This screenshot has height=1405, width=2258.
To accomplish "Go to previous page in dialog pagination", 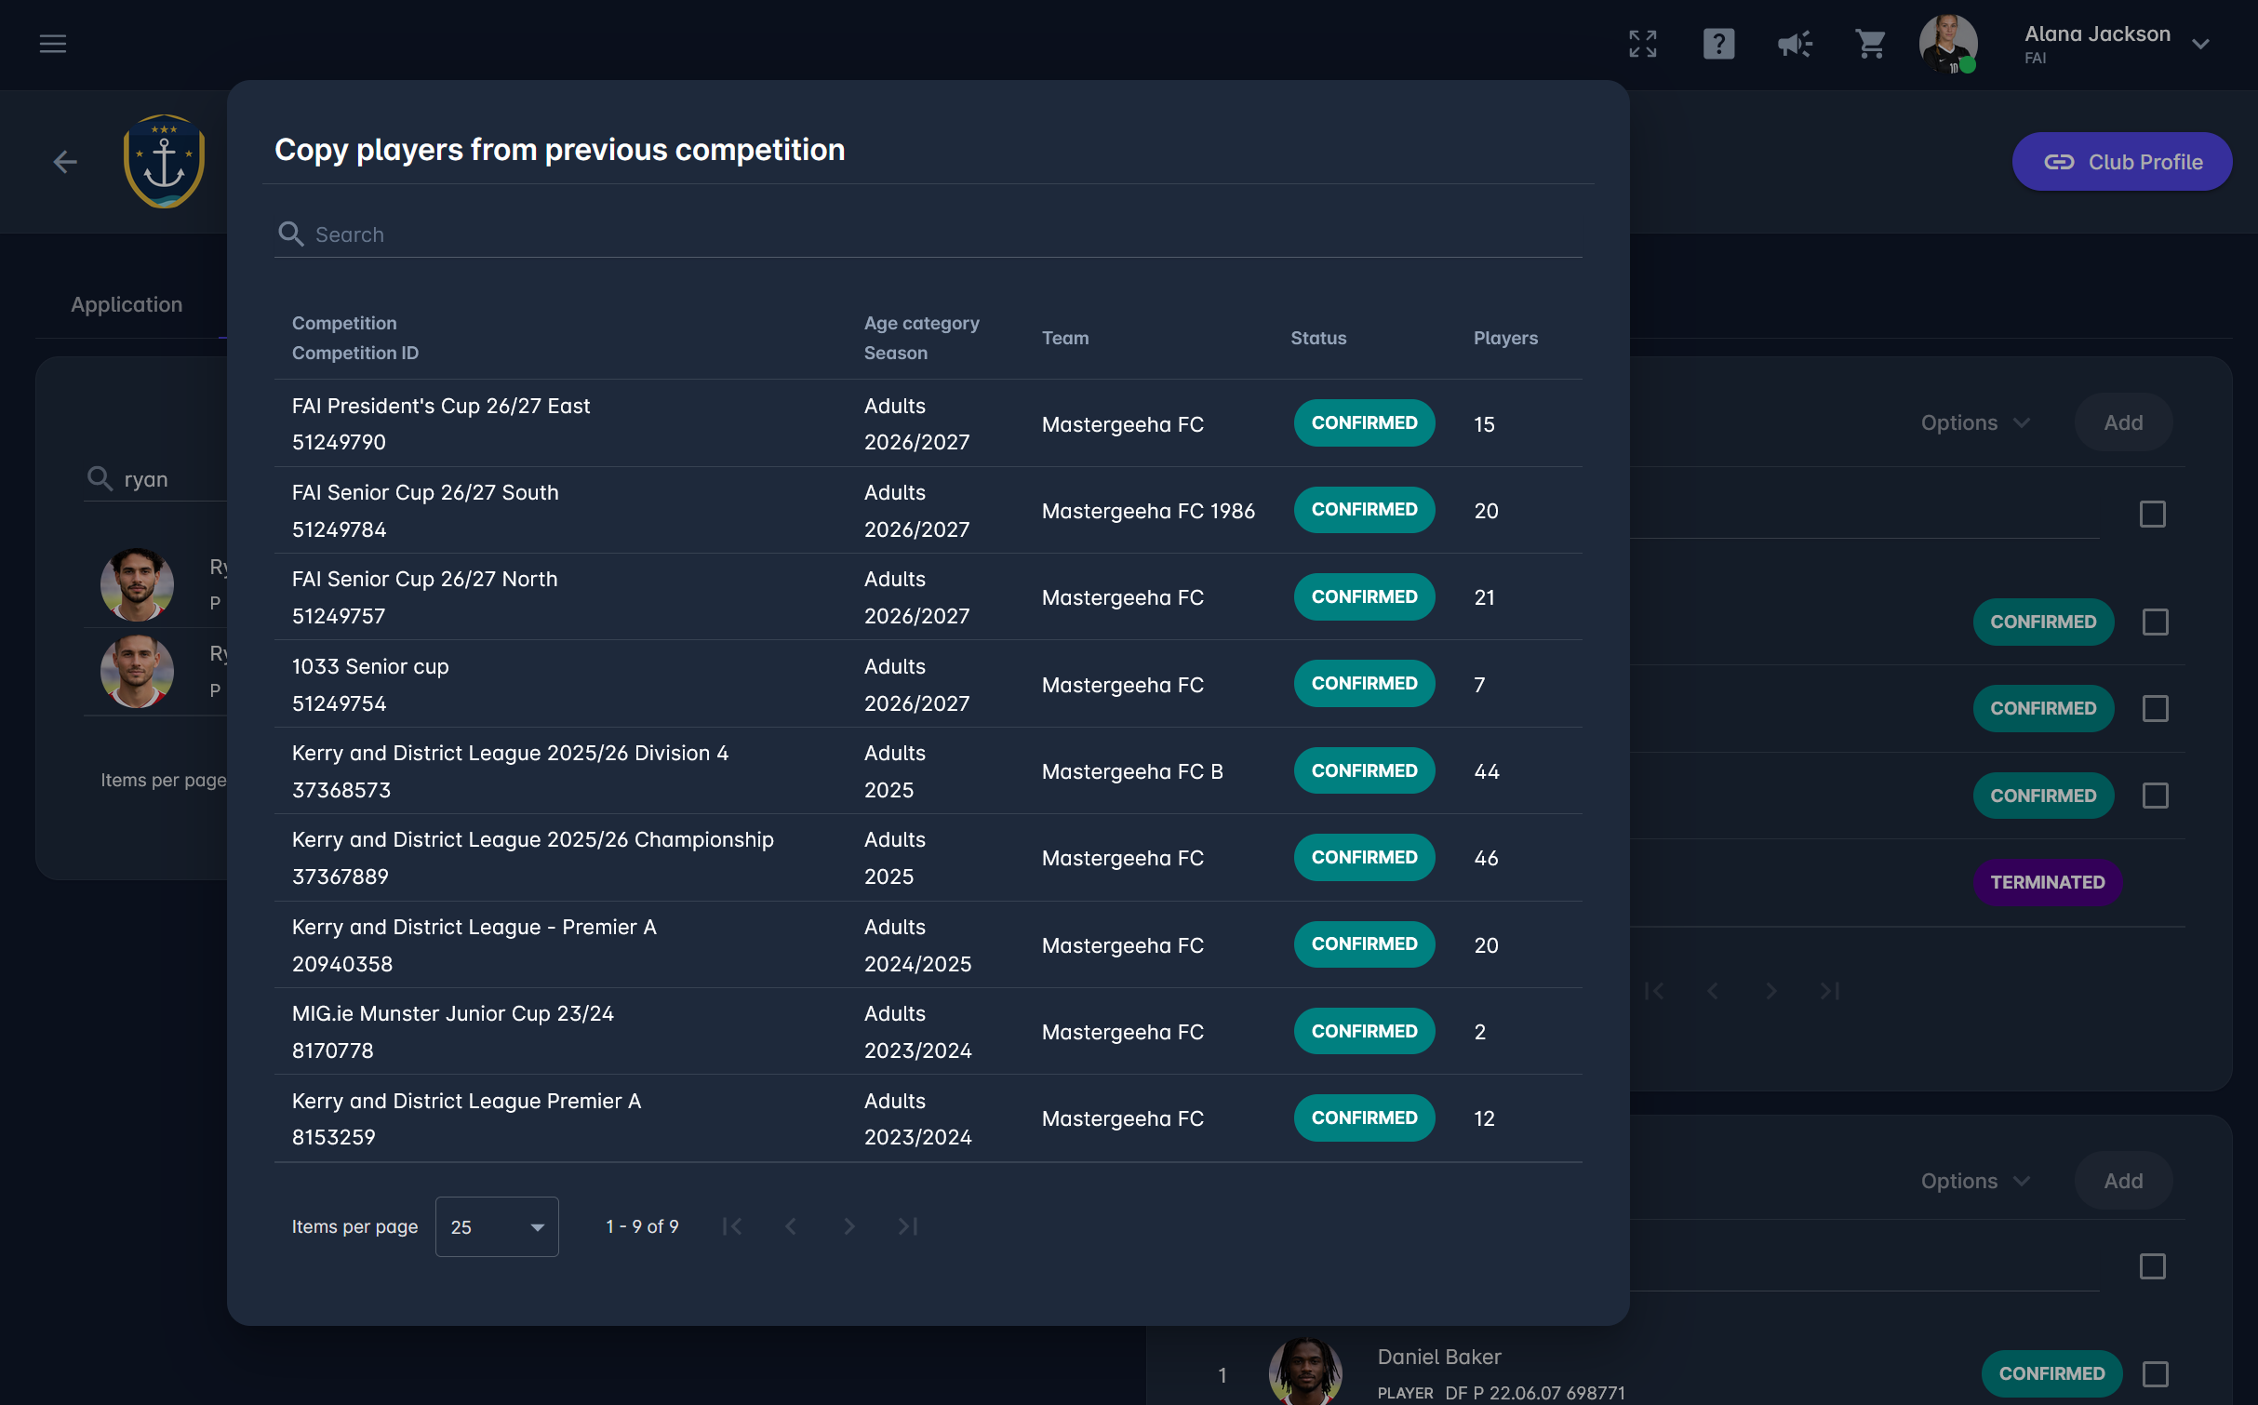I will click(791, 1226).
